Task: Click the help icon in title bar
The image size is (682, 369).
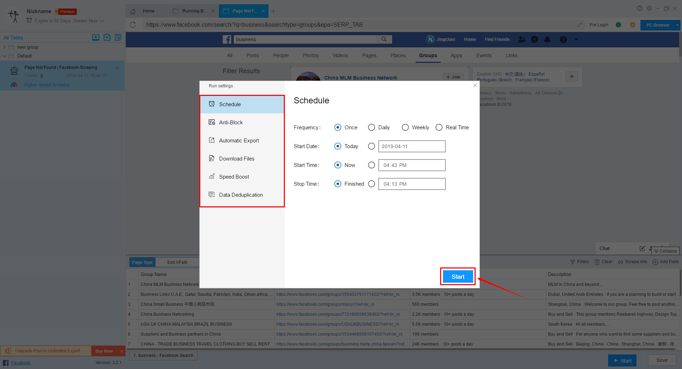Action: coord(640,8)
